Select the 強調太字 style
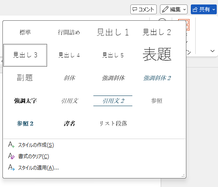218x187 pixels. (x=25, y=101)
